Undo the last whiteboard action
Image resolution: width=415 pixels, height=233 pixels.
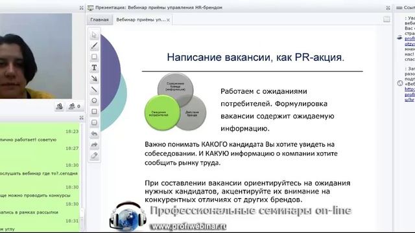[94, 134]
